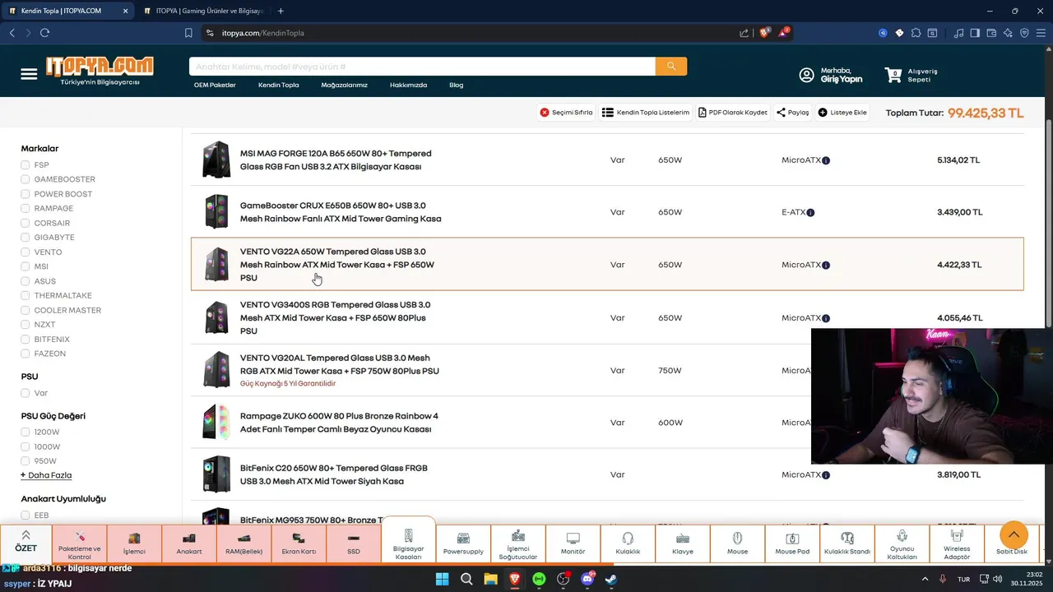Screen dimensions: 1053x592
Task: Click the browser address bar URL
Action: click(263, 33)
